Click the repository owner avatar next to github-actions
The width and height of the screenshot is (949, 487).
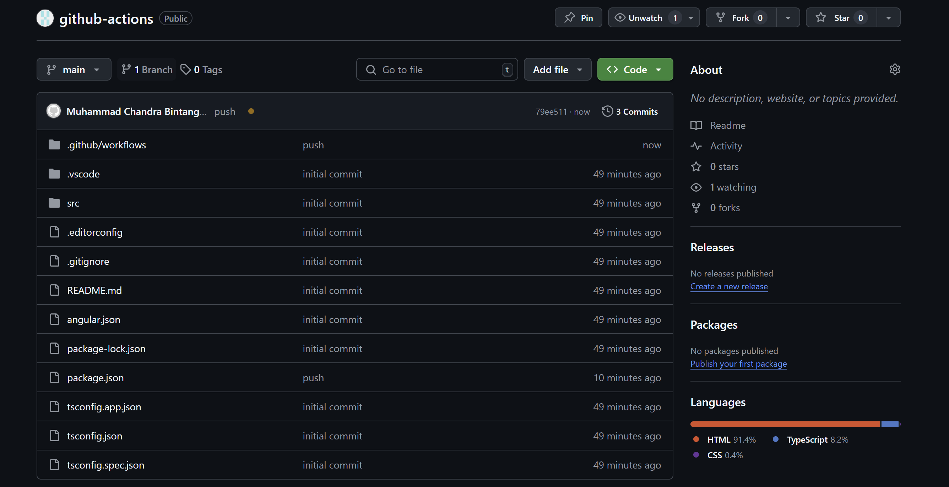point(45,18)
